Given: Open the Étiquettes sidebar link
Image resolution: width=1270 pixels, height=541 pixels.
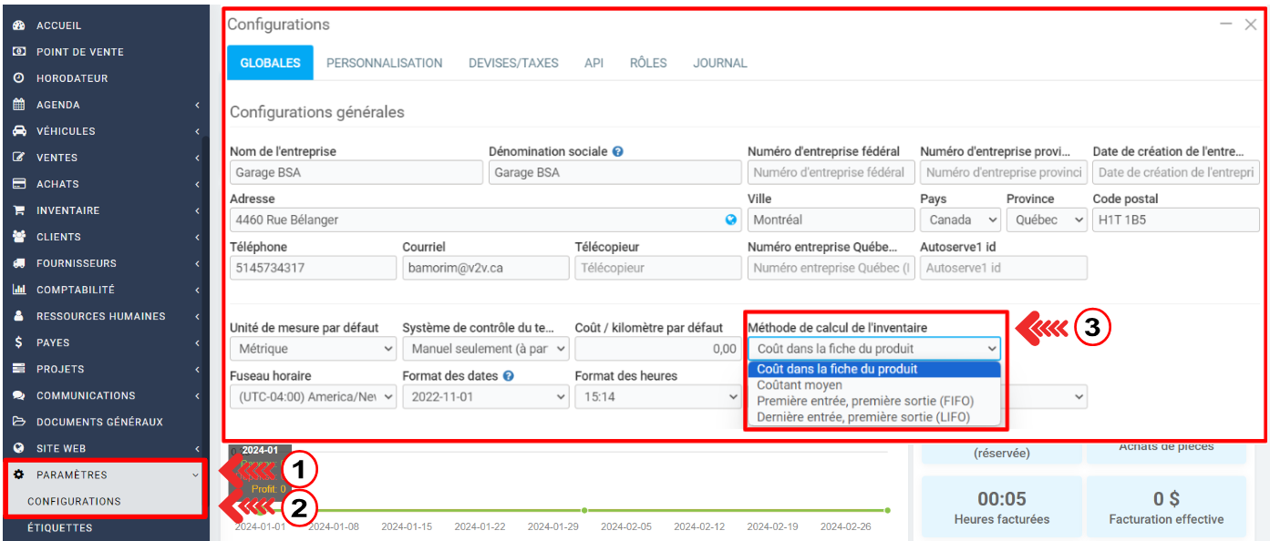Looking at the screenshot, I should (59, 527).
